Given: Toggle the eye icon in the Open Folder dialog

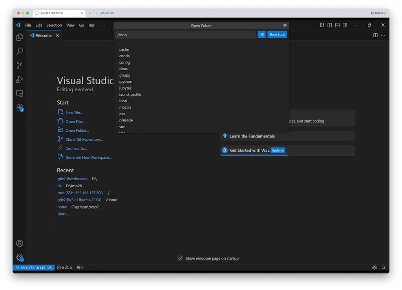Looking at the screenshot, I should (x=285, y=25).
